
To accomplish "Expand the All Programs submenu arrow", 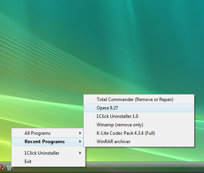I will (x=80, y=133).
